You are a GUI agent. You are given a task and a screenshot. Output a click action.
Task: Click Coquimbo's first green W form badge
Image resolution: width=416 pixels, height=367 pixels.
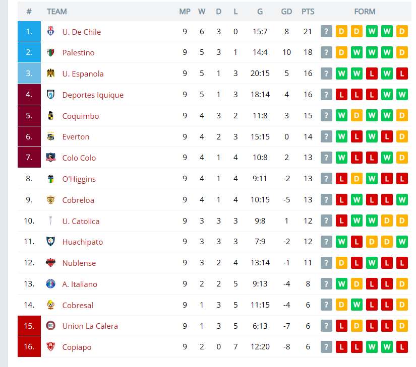coord(341,115)
